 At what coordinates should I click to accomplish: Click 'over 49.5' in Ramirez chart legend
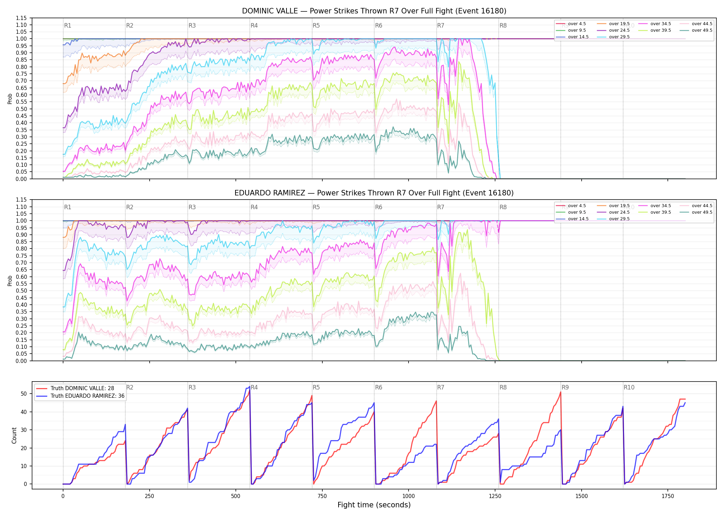point(696,212)
